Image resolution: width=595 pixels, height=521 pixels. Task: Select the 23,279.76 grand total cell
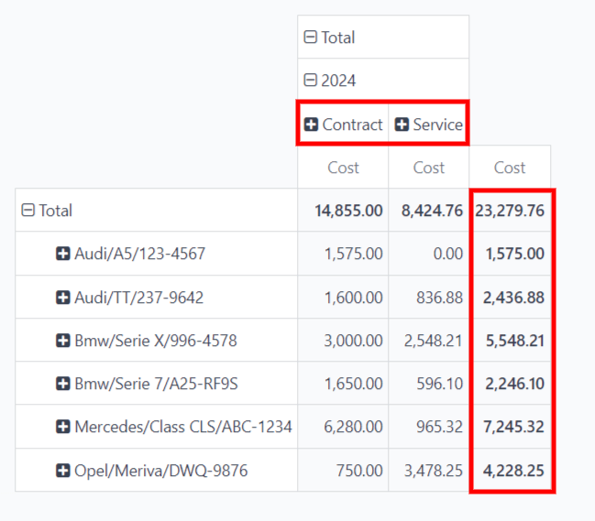click(x=510, y=211)
